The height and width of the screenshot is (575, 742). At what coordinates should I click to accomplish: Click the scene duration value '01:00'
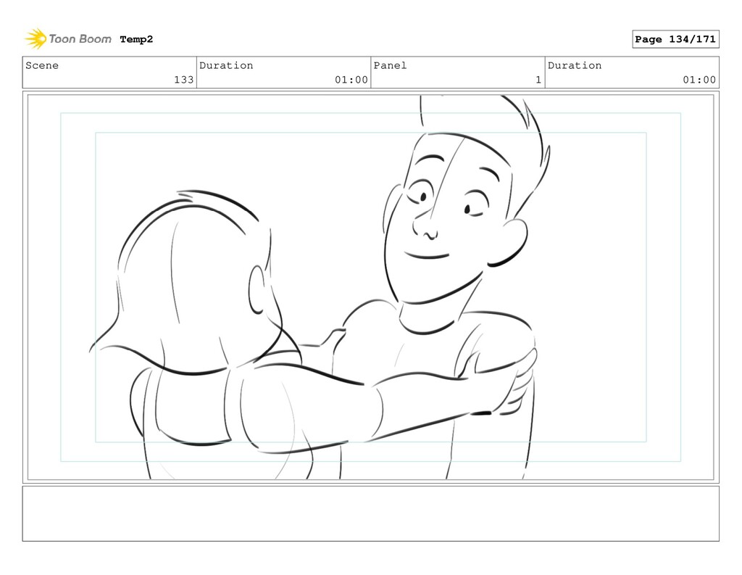(x=351, y=80)
